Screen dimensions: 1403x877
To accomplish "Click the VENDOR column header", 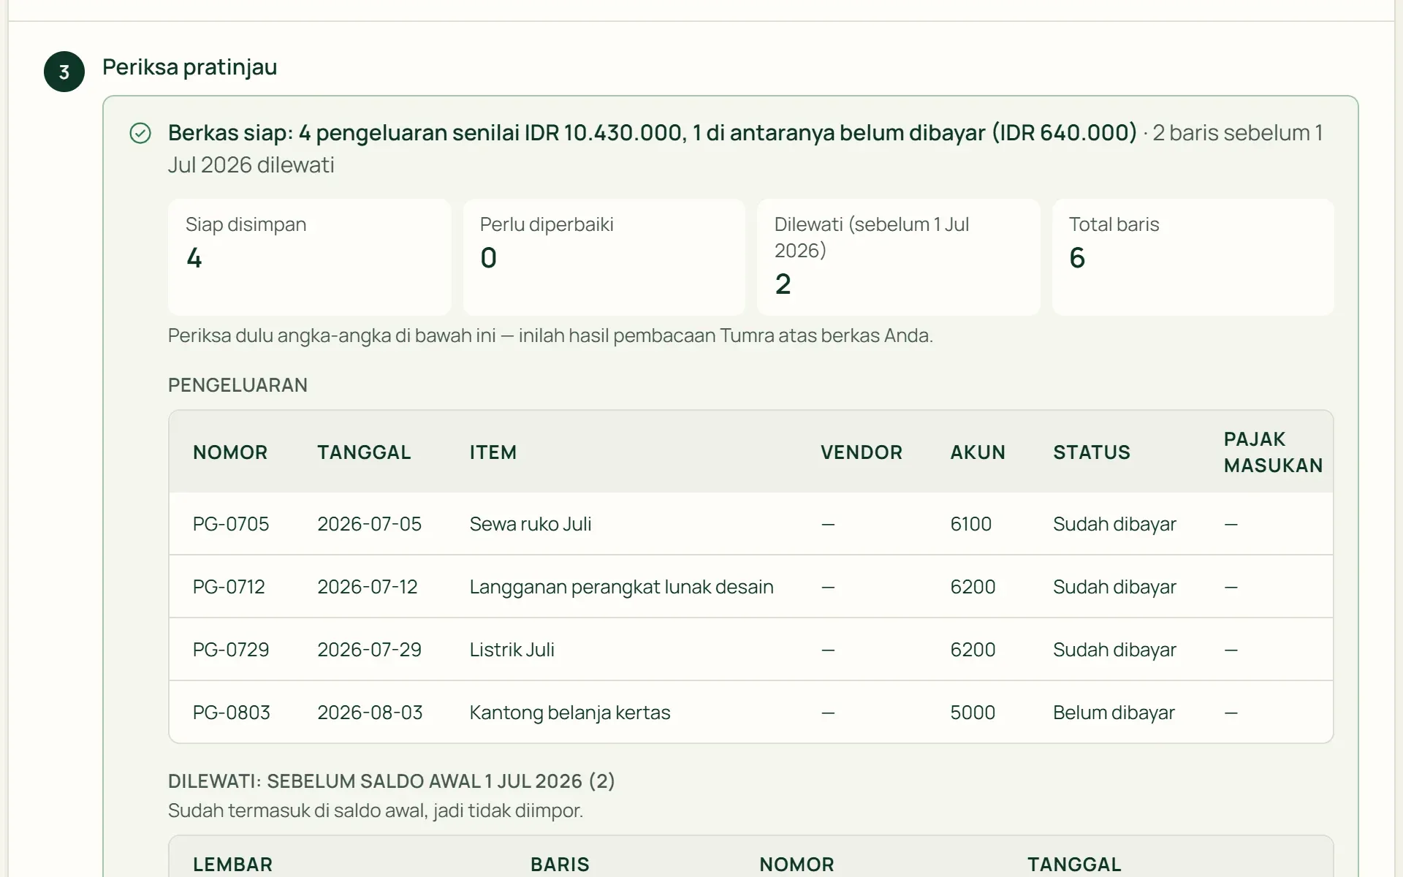I will [x=862, y=452].
